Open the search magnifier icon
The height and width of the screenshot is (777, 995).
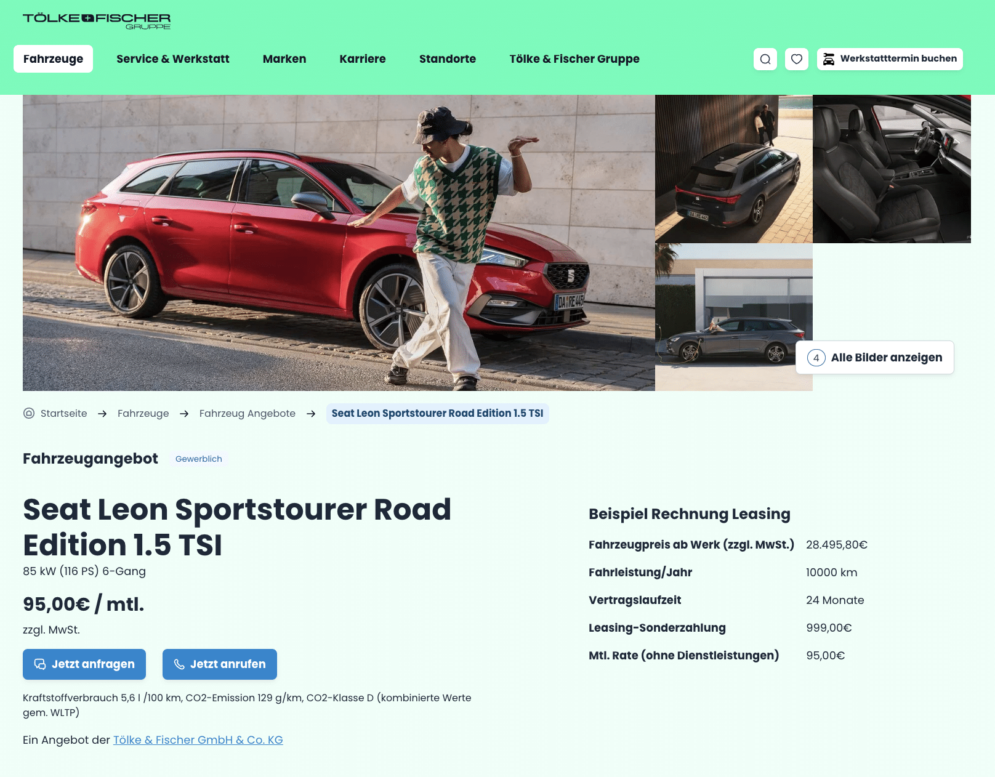coord(765,59)
